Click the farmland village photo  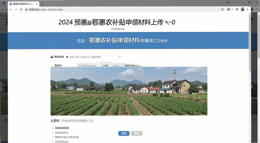[129, 91]
